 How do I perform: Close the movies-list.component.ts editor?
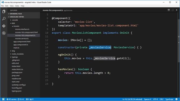click(177, 10)
